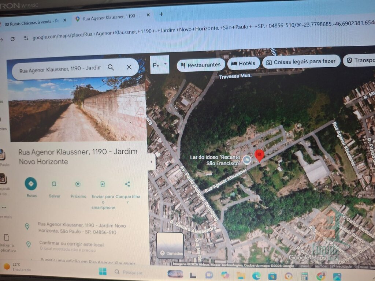Toggle the Camadas layers view
The width and height of the screenshot is (375, 281).
(170, 245)
